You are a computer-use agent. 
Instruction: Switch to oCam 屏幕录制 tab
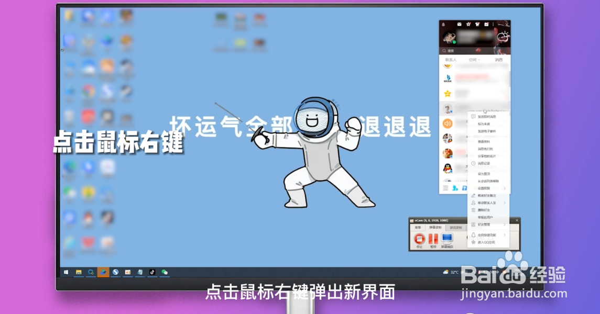click(435, 227)
